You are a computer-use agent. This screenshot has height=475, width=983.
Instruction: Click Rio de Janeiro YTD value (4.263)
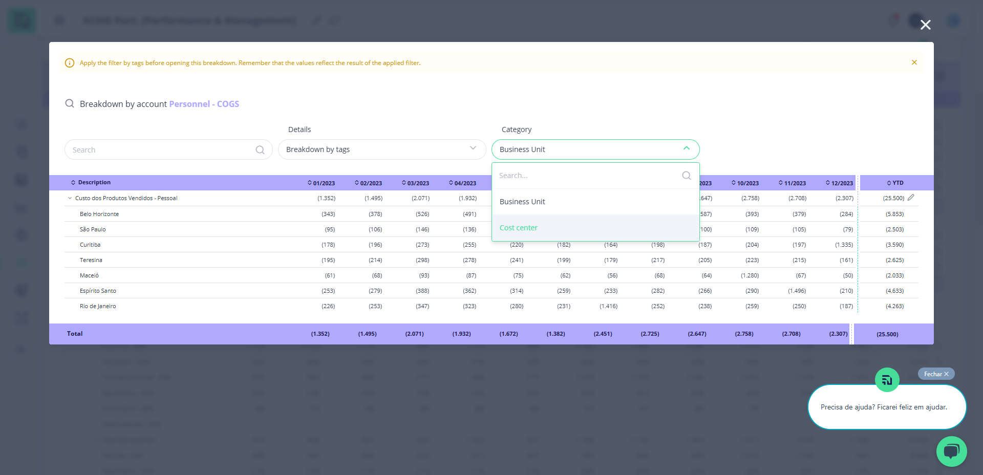(x=894, y=306)
